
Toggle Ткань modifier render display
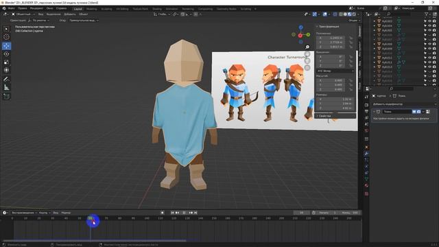click(x=418, y=111)
